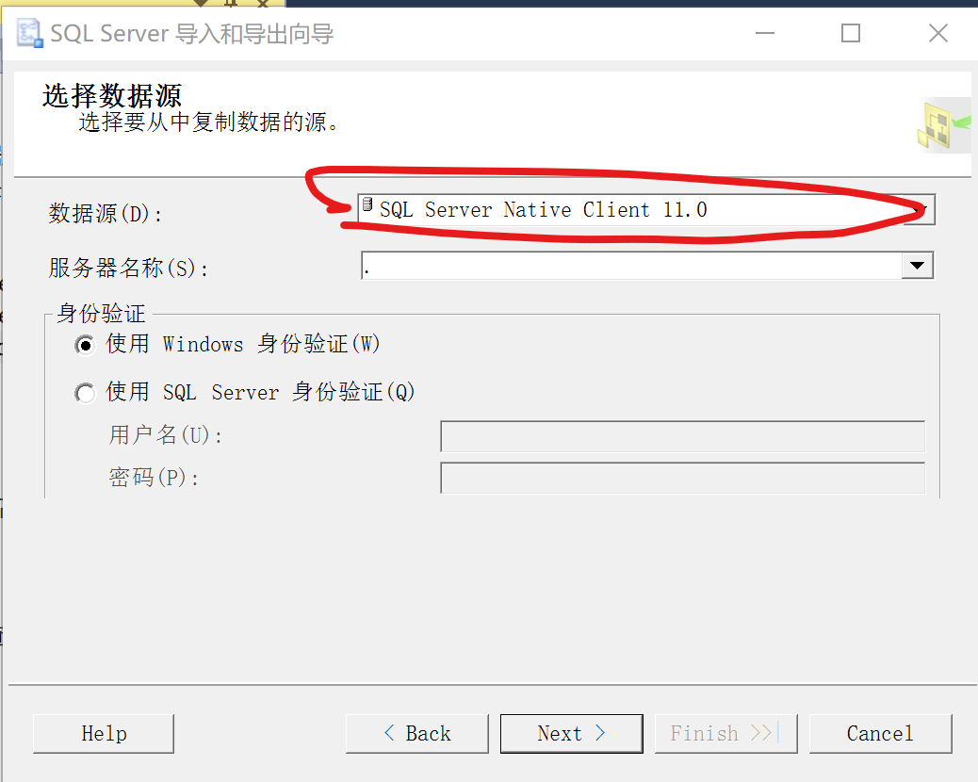
Task: Click the password input field
Action: [x=682, y=478]
